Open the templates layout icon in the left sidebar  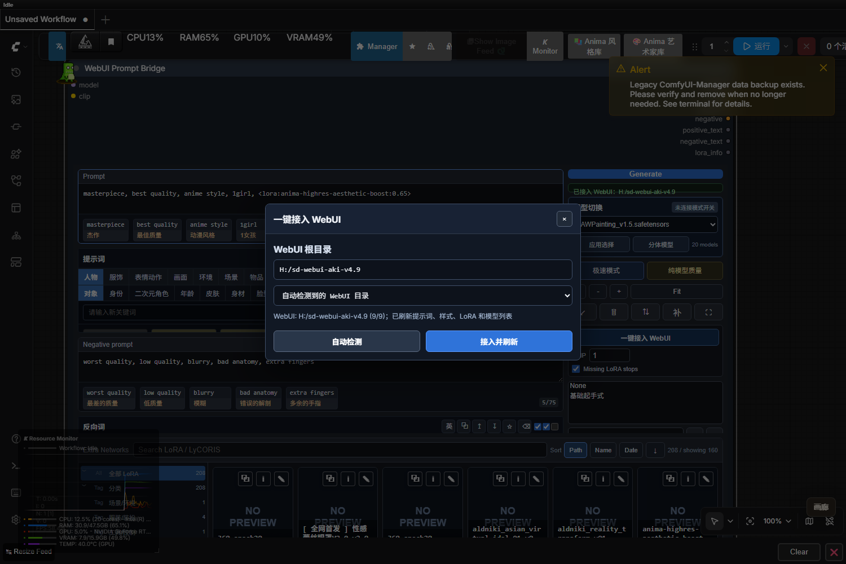point(16,208)
